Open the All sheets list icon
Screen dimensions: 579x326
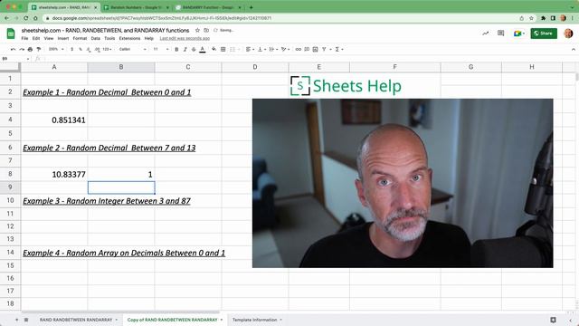pyautogui.click(x=26, y=320)
